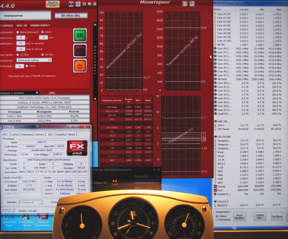Click the duration minutes field showing 9

click(43, 38)
